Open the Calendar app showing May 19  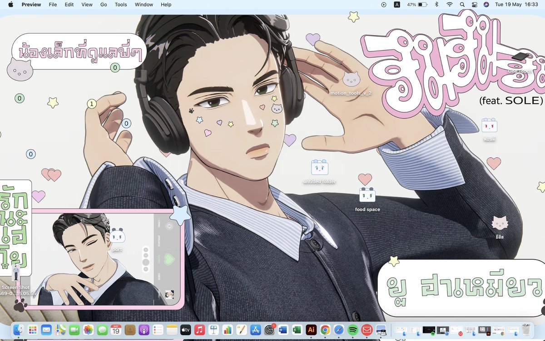click(x=116, y=330)
